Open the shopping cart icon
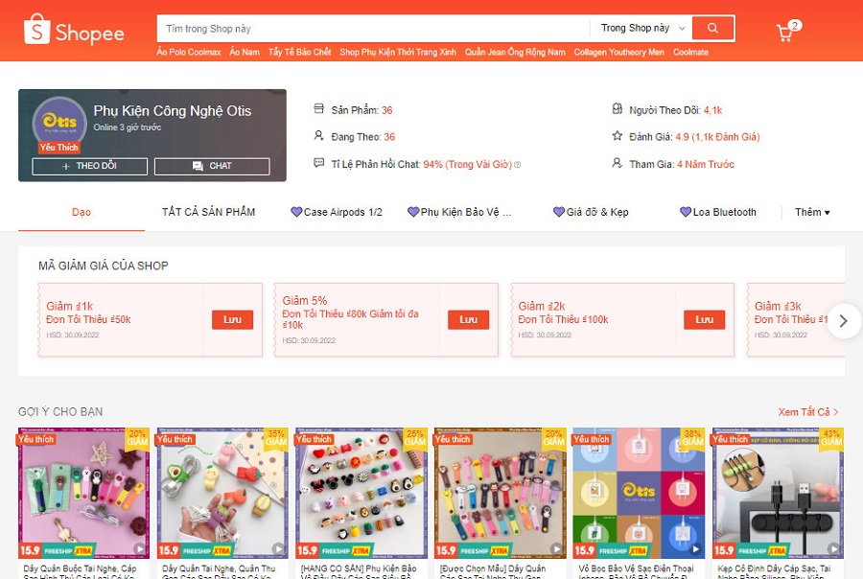This screenshot has width=863, height=579. [784, 33]
